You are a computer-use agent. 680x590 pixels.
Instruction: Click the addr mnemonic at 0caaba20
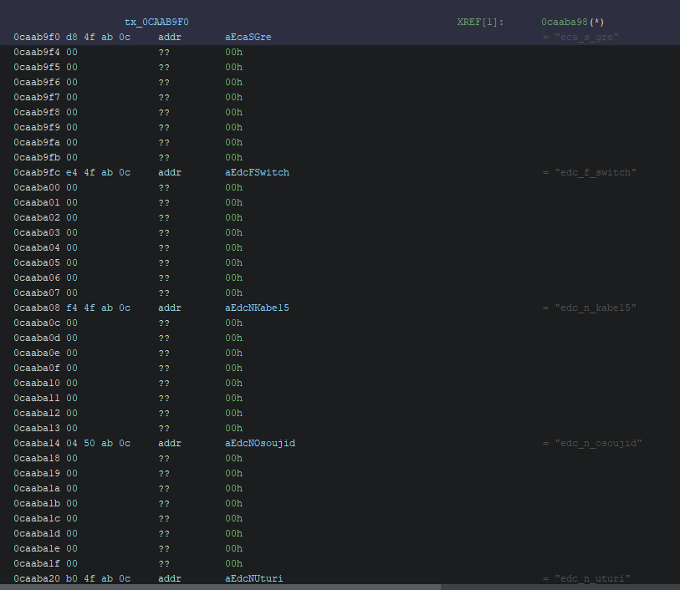[x=169, y=578]
